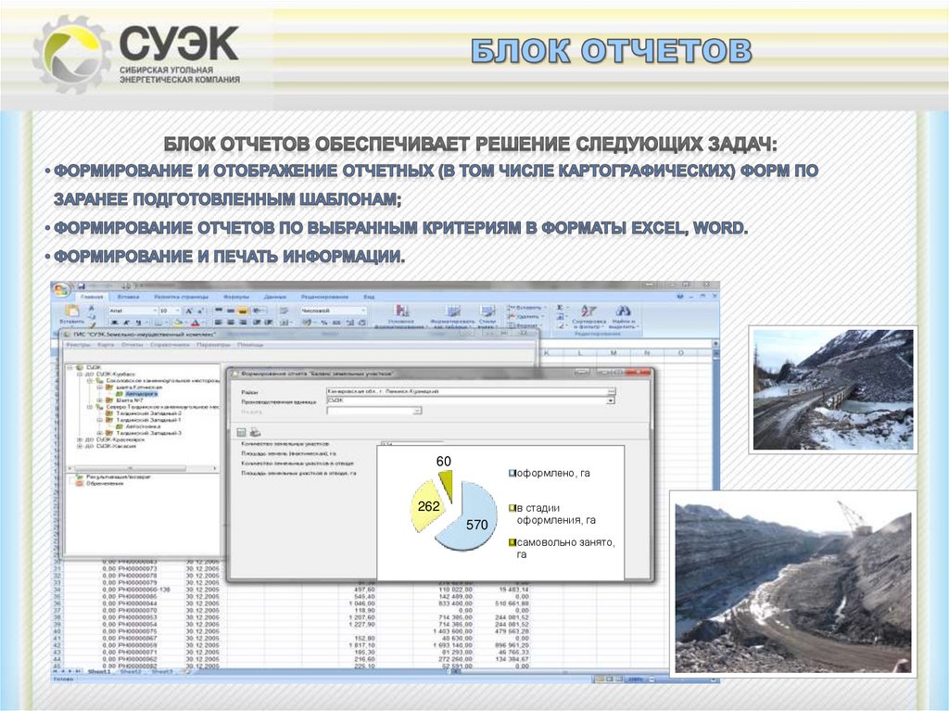Click the center text alignment icon
The image size is (949, 711).
click(231, 323)
